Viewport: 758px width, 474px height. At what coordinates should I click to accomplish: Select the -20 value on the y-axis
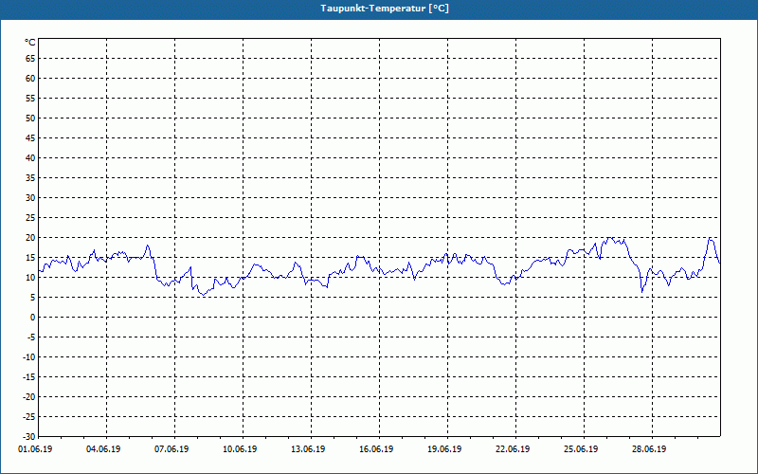tap(29, 397)
